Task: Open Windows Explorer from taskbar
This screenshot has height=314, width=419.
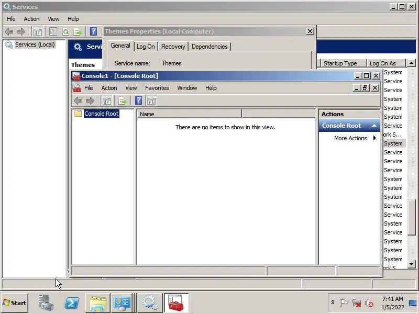Action: 98,303
